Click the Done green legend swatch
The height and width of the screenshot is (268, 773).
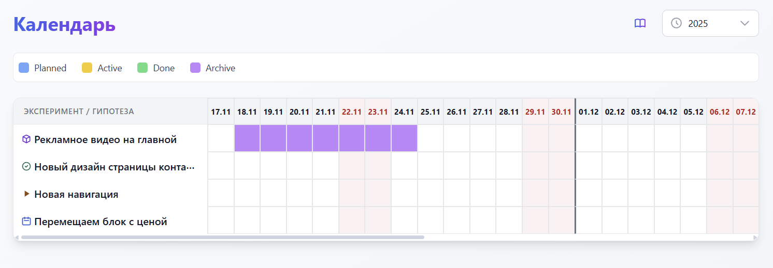[142, 68]
